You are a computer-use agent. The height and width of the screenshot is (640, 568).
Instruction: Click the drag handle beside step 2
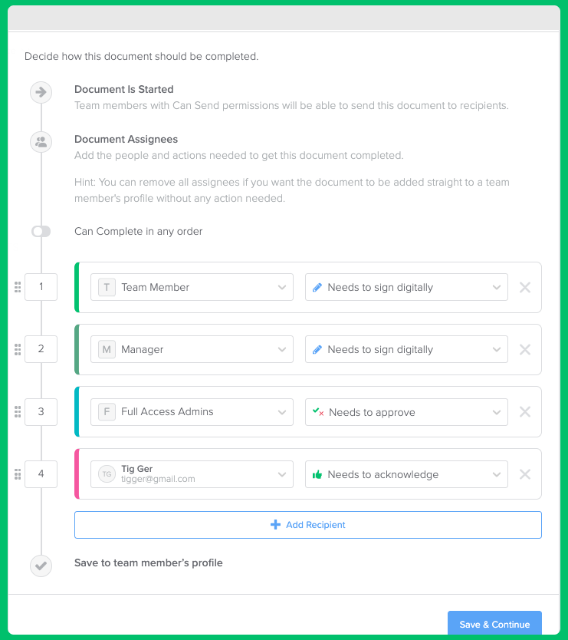[x=17, y=349]
